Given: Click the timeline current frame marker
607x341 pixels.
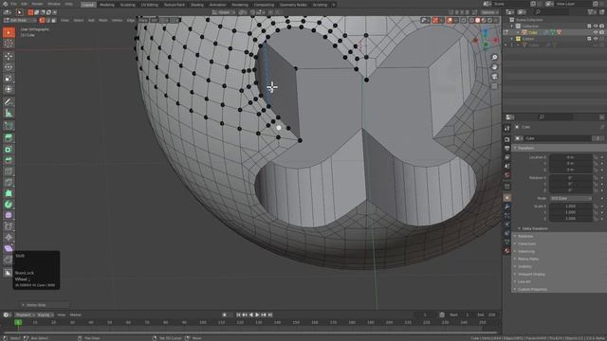Looking at the screenshot, I should point(18,322).
